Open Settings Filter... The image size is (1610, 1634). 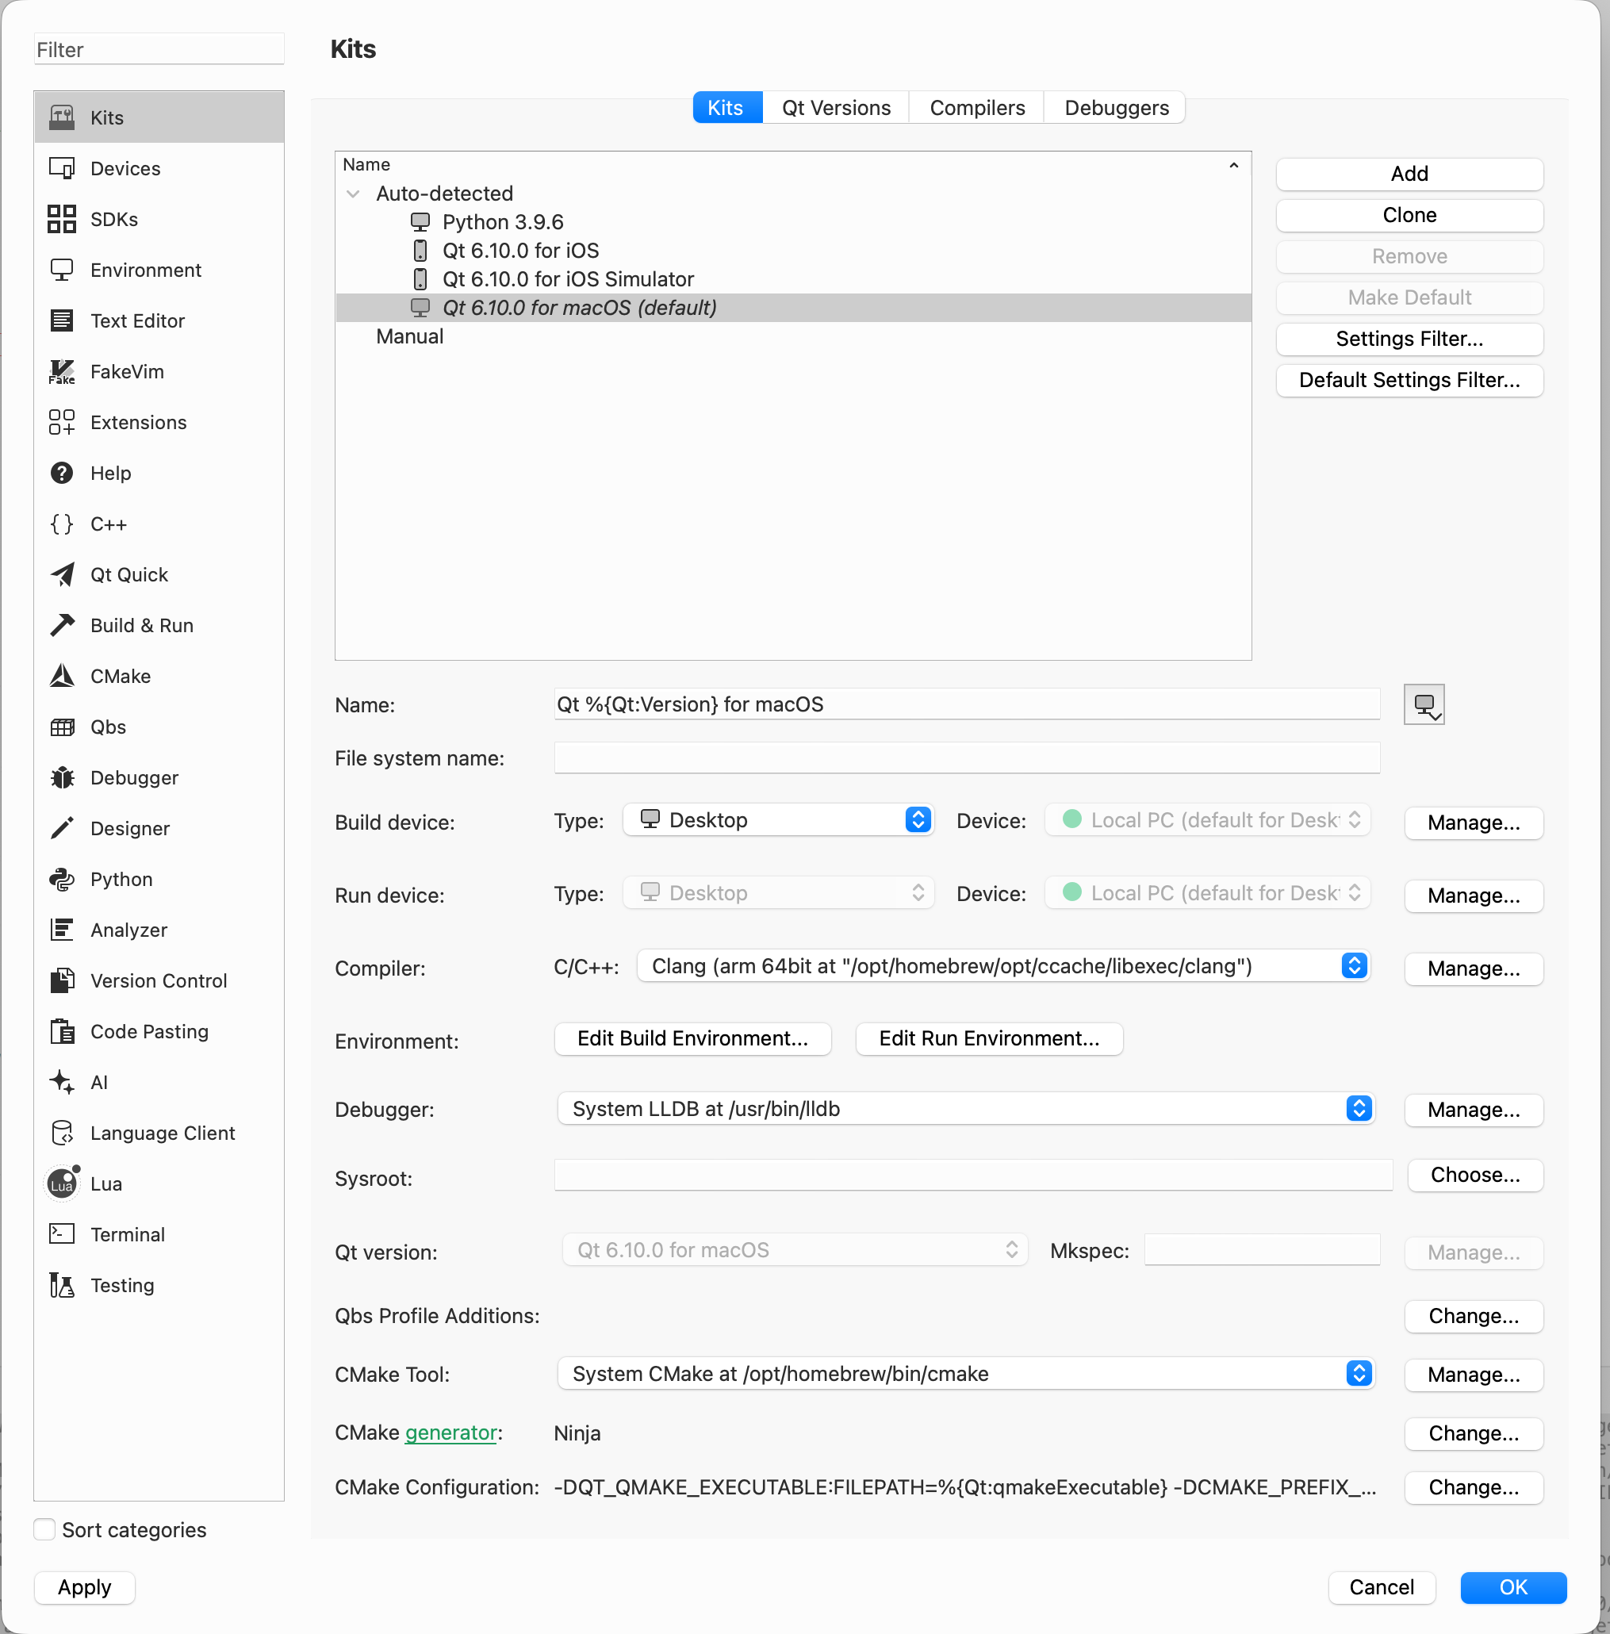1409,339
